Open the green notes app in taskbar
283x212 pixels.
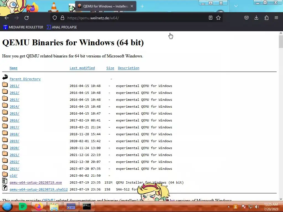click(23, 206)
